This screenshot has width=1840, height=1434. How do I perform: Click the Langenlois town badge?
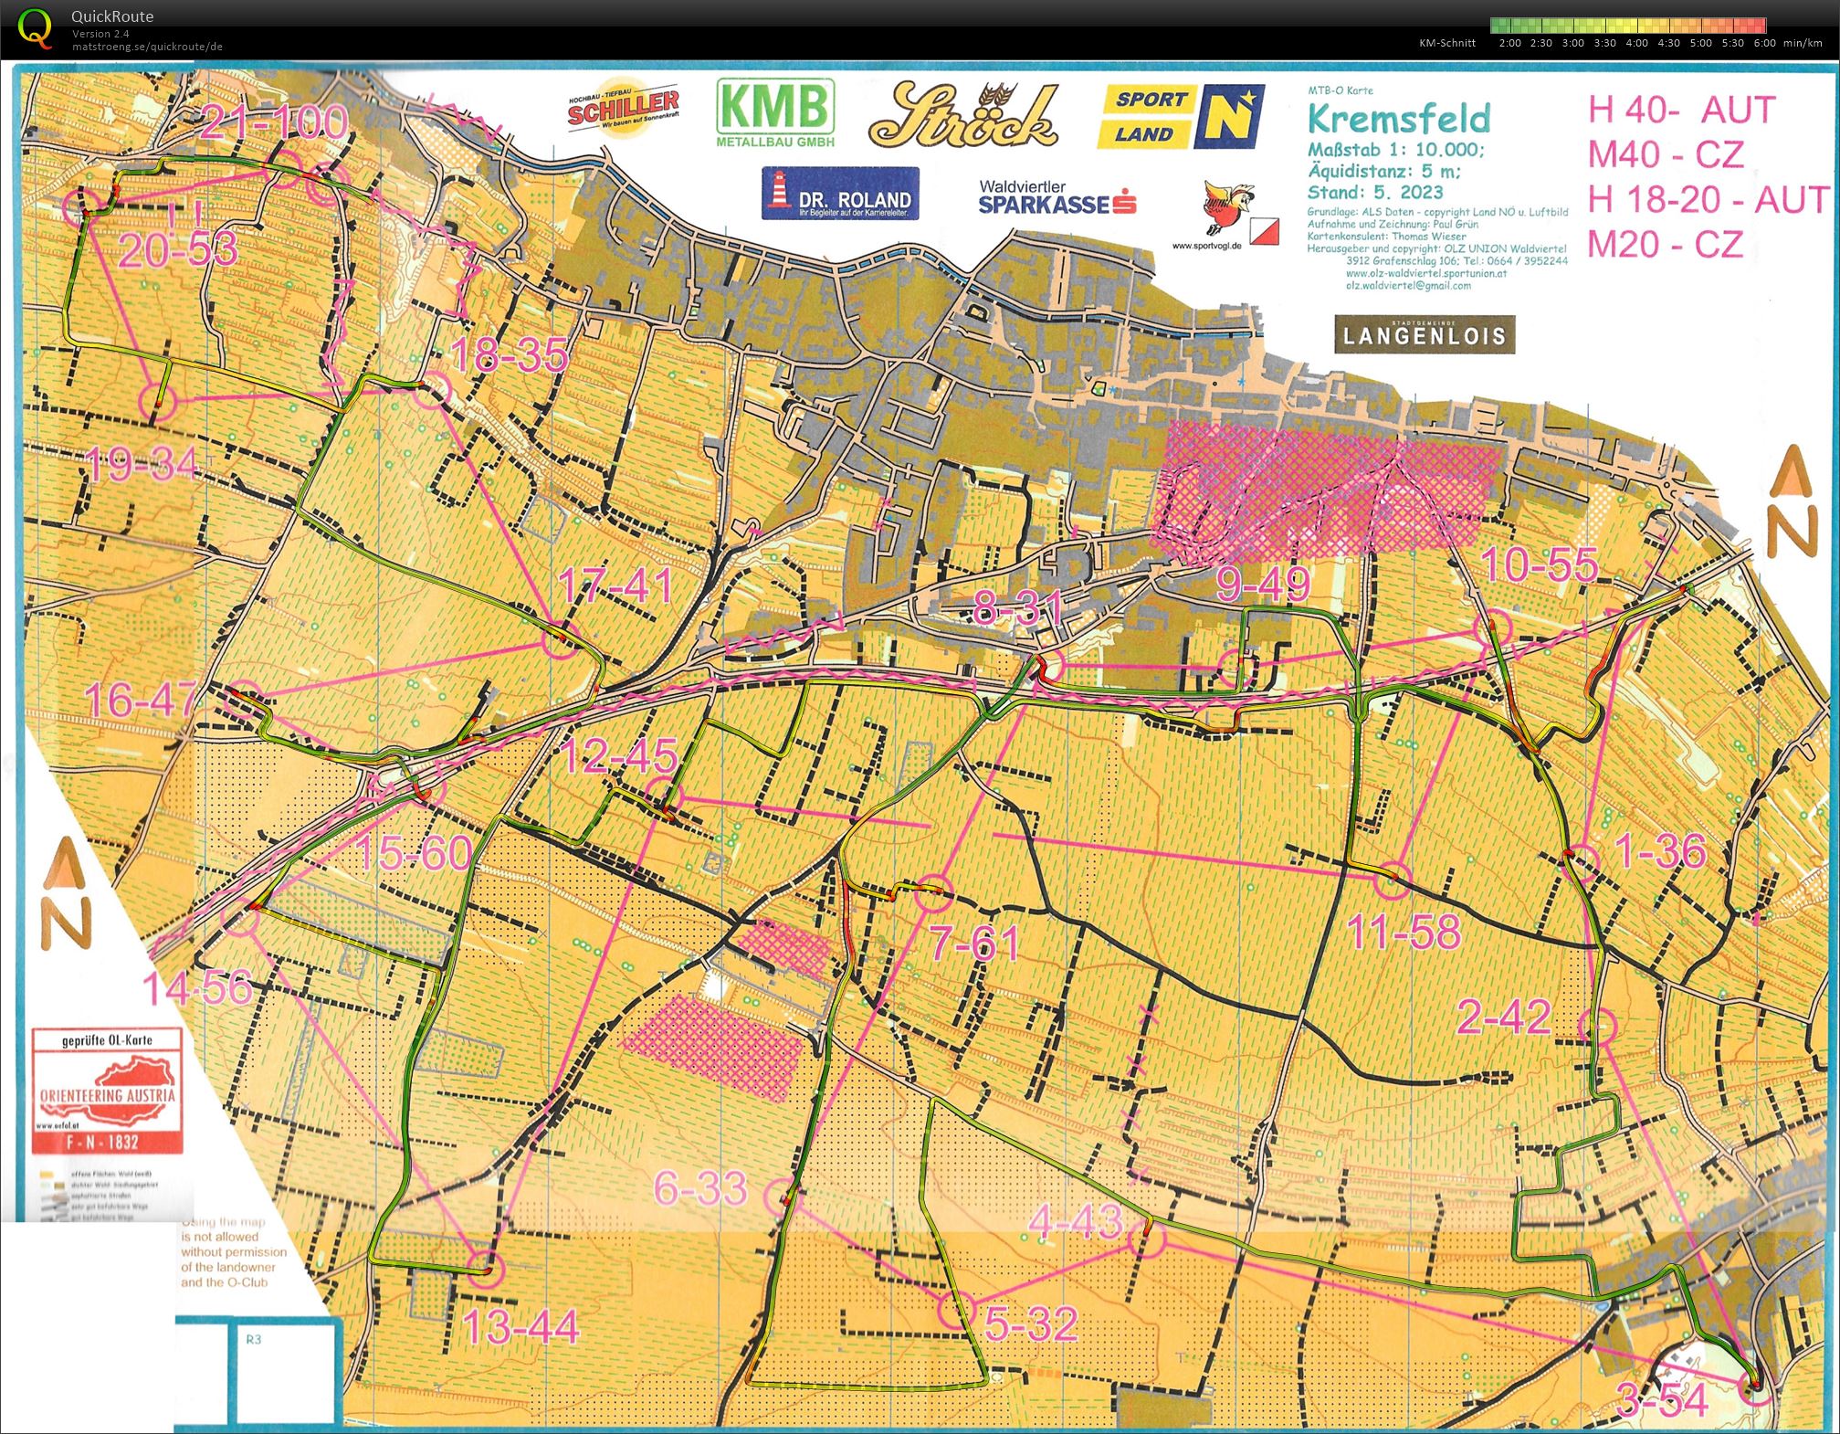pyautogui.click(x=1425, y=334)
